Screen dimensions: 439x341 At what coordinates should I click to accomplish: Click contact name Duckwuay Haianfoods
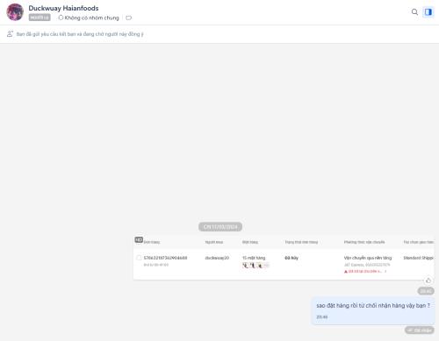pyautogui.click(x=63, y=8)
